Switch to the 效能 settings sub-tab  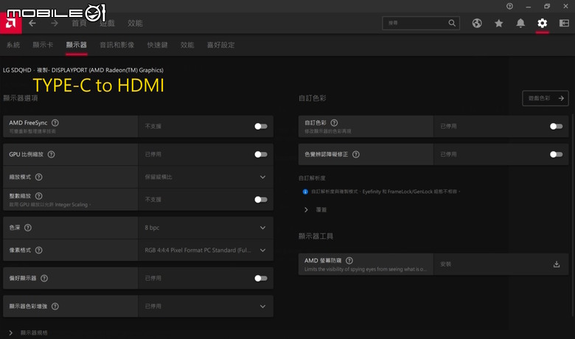point(187,45)
